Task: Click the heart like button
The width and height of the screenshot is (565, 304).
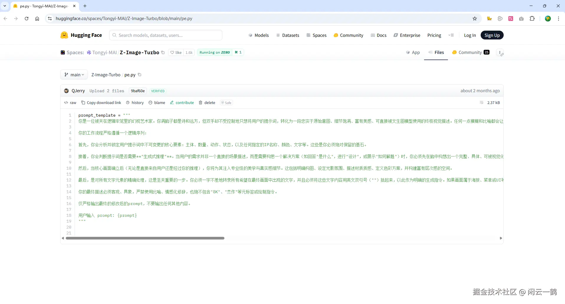Action: [176, 52]
